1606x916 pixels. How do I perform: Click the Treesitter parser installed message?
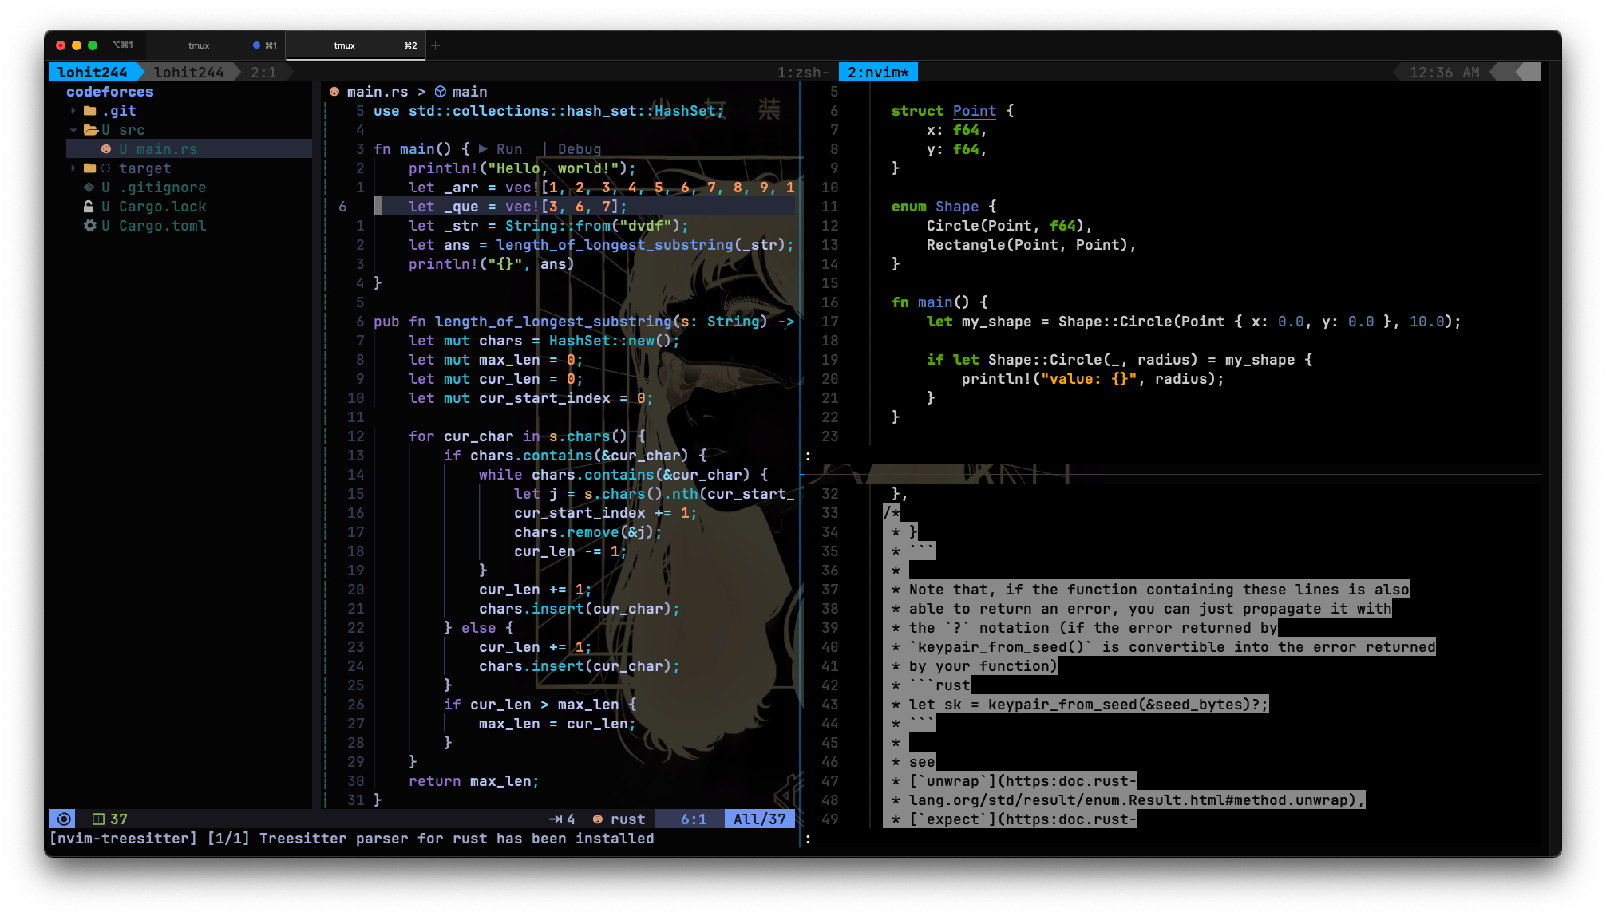click(352, 839)
